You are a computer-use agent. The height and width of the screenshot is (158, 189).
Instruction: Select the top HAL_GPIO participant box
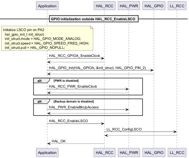pos(154,6)
